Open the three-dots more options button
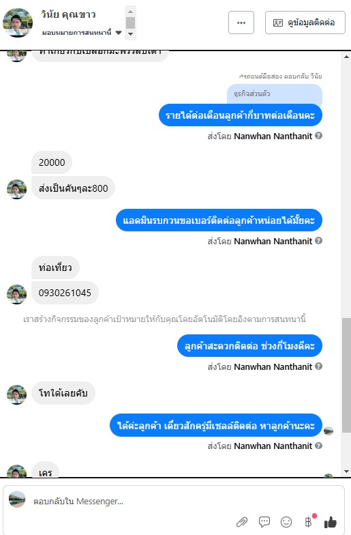This screenshot has height=535, width=351. [x=241, y=23]
